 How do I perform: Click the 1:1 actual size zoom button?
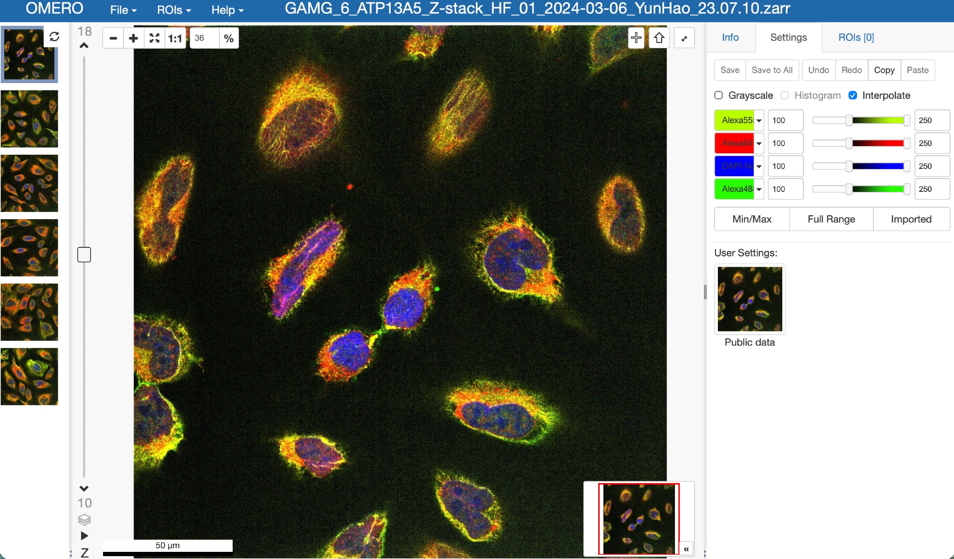coord(175,38)
